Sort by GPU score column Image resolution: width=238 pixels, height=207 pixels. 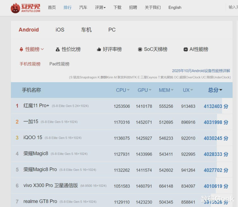[144, 90]
